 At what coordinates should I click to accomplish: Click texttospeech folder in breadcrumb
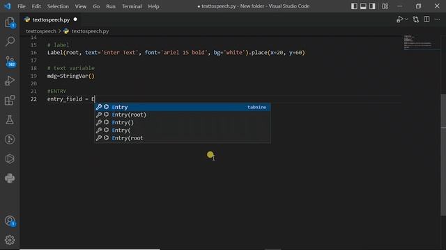pyautogui.click(x=41, y=31)
